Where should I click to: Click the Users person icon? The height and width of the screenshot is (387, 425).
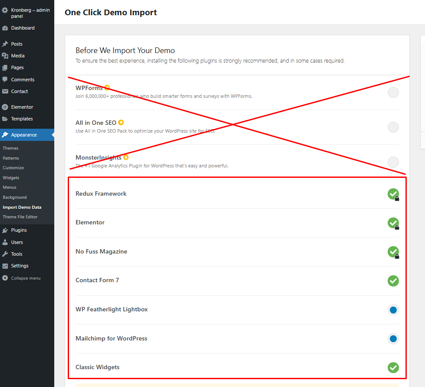click(x=5, y=242)
